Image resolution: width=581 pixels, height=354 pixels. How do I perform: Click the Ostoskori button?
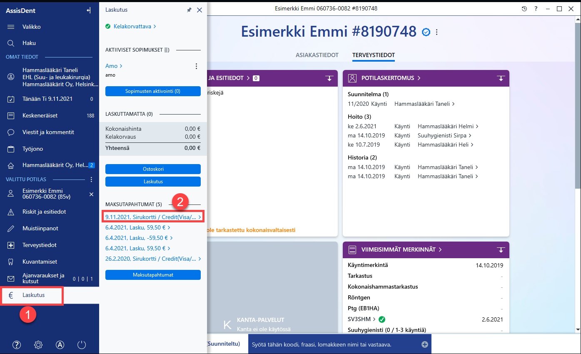pos(153,169)
